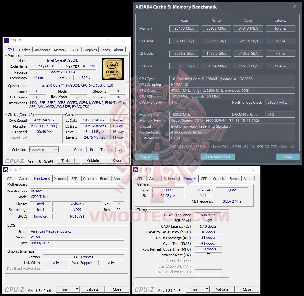Open Graphics tab in top CPU-Z window
The width and height of the screenshot is (304, 296).
pos(90,50)
